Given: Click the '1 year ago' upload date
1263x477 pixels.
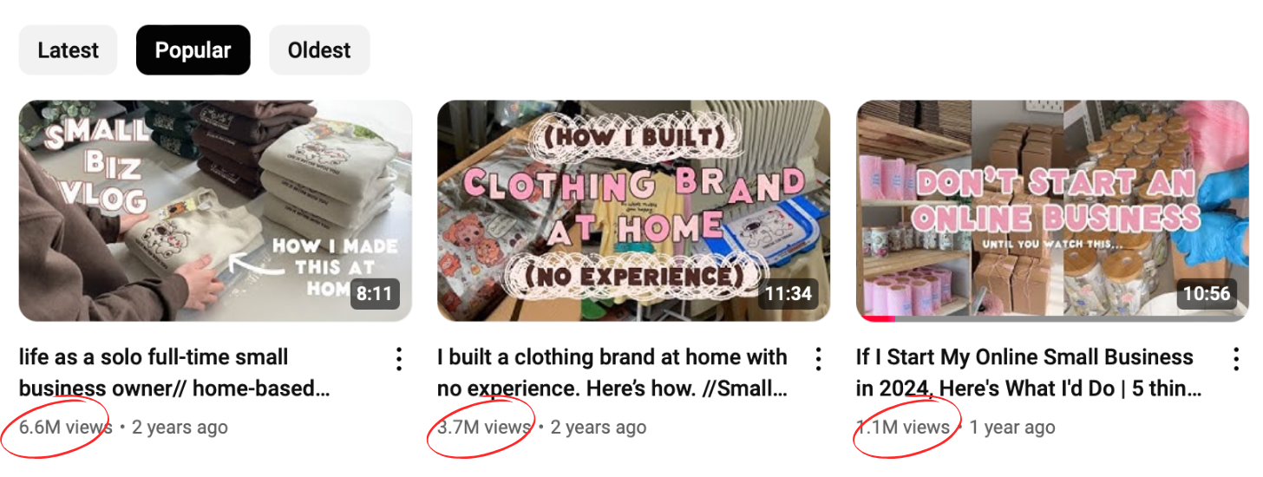Looking at the screenshot, I should click(1012, 428).
